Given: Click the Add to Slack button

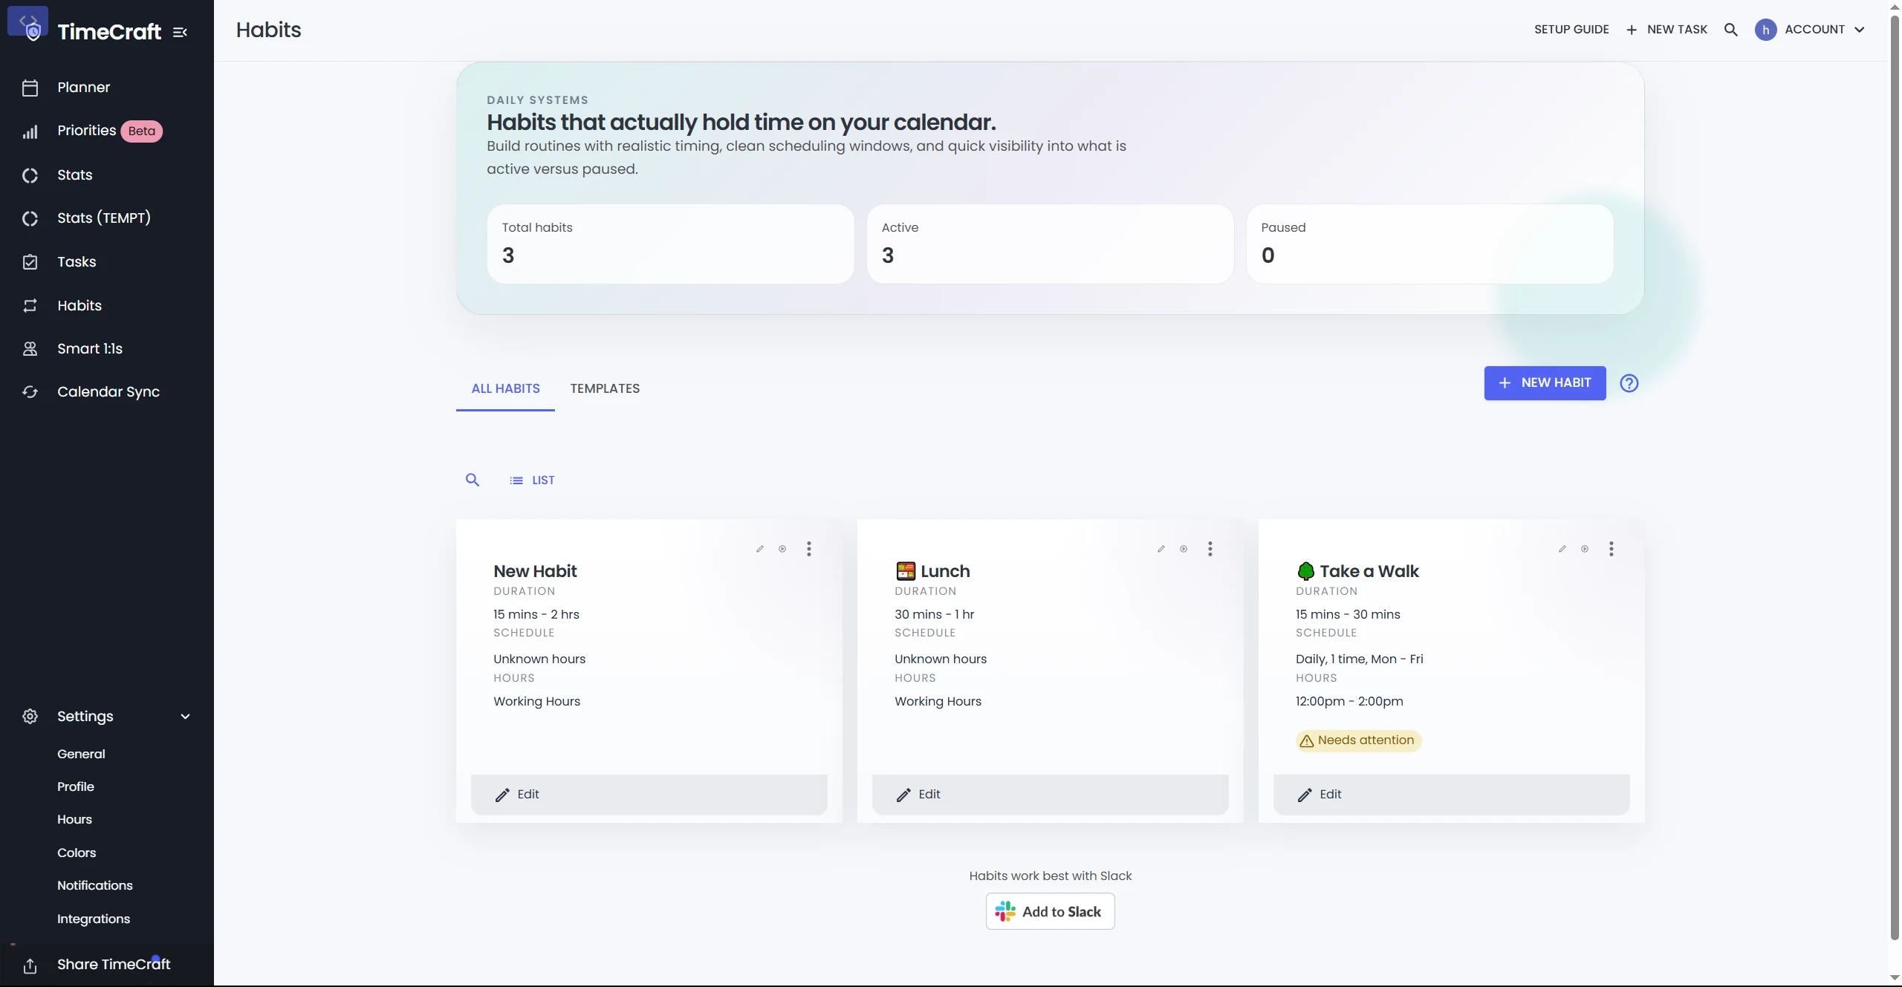Looking at the screenshot, I should click(x=1051, y=912).
